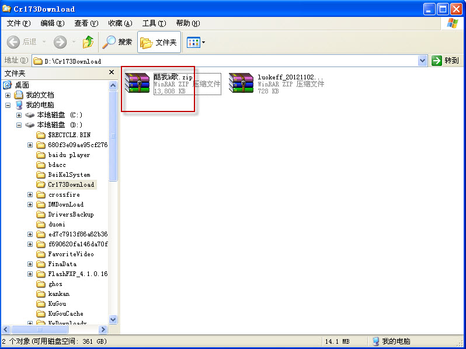Select the 酷我k歌.zip archive icon

point(137,83)
